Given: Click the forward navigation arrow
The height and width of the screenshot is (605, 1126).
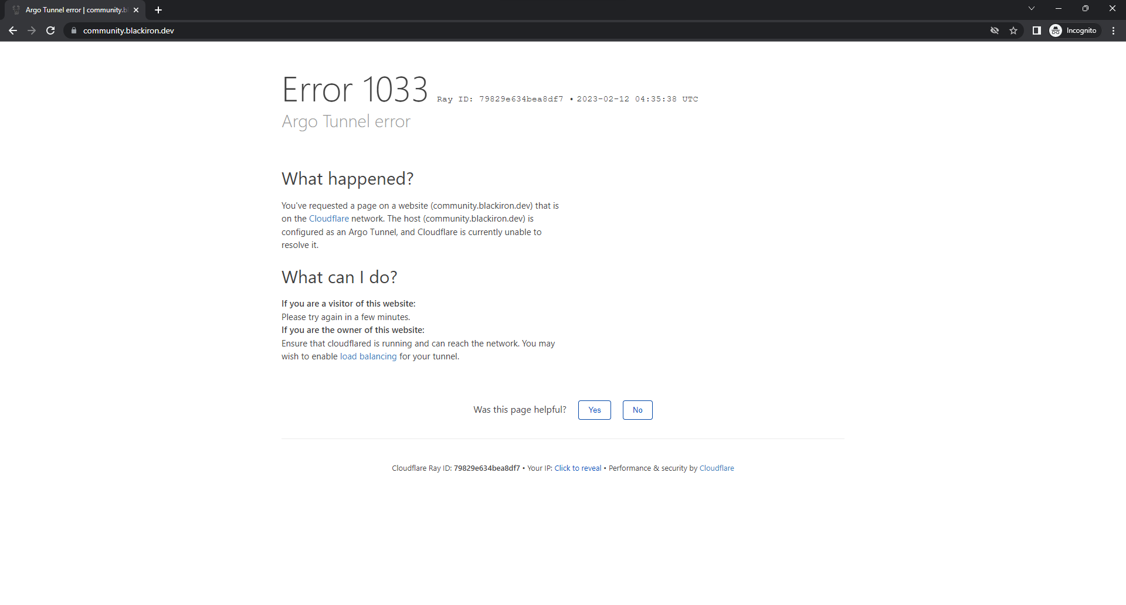Looking at the screenshot, I should point(32,30).
